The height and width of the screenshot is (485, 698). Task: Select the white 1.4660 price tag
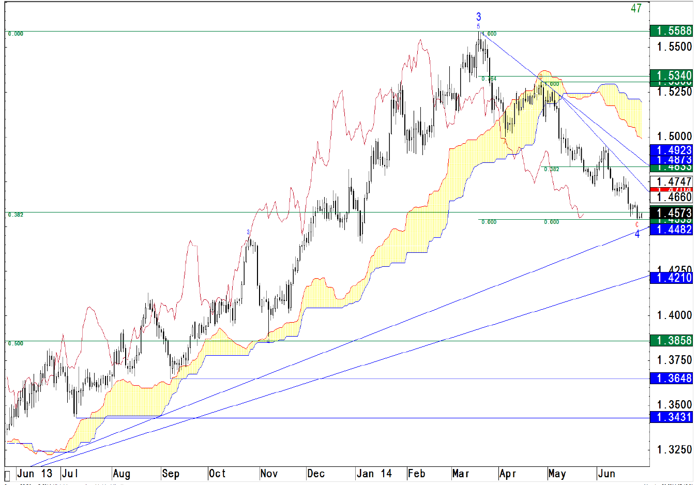[x=671, y=197]
